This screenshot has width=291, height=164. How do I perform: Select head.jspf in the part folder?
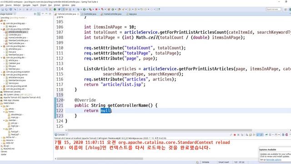15,134
